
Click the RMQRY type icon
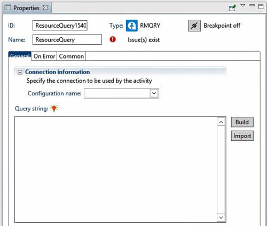[132, 26]
